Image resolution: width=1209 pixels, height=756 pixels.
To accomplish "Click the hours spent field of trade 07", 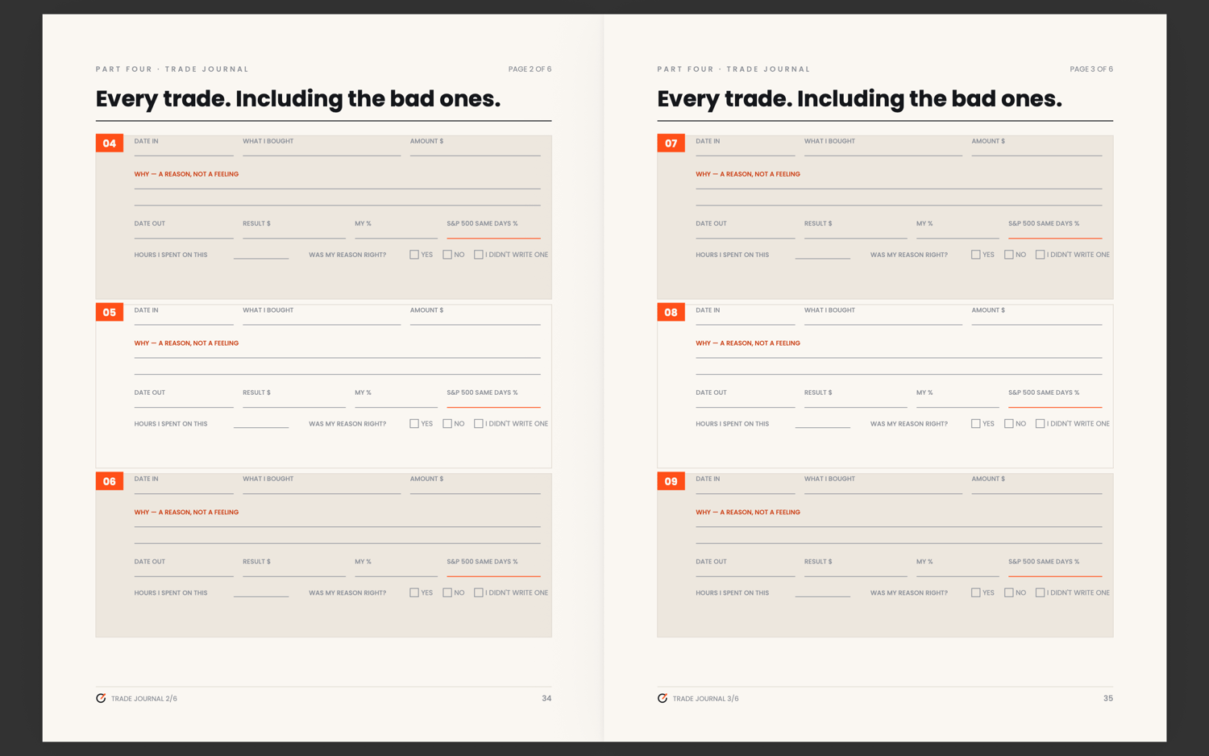I will 823,255.
